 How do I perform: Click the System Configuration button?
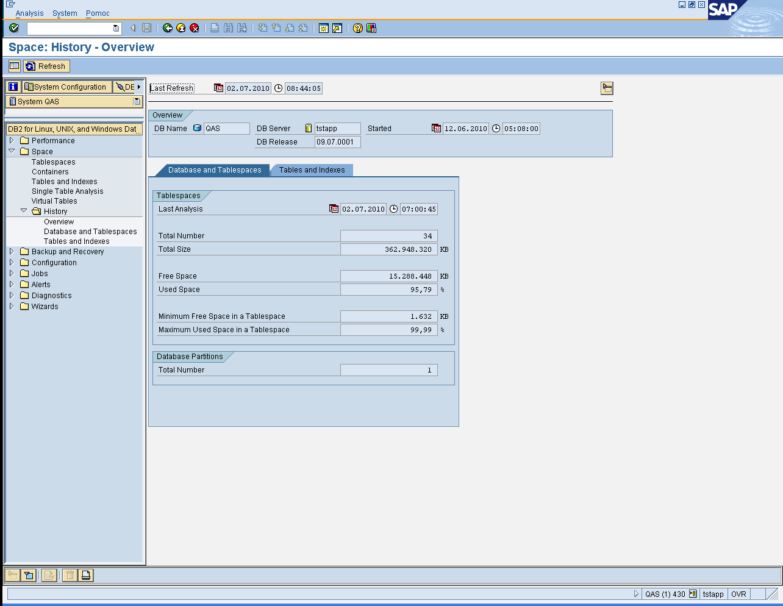click(67, 87)
